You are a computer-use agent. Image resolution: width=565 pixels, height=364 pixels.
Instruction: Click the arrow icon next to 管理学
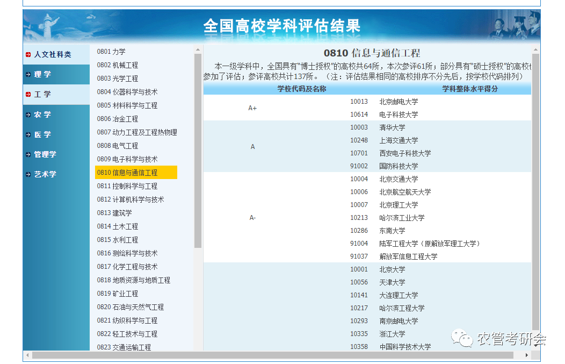(28, 154)
